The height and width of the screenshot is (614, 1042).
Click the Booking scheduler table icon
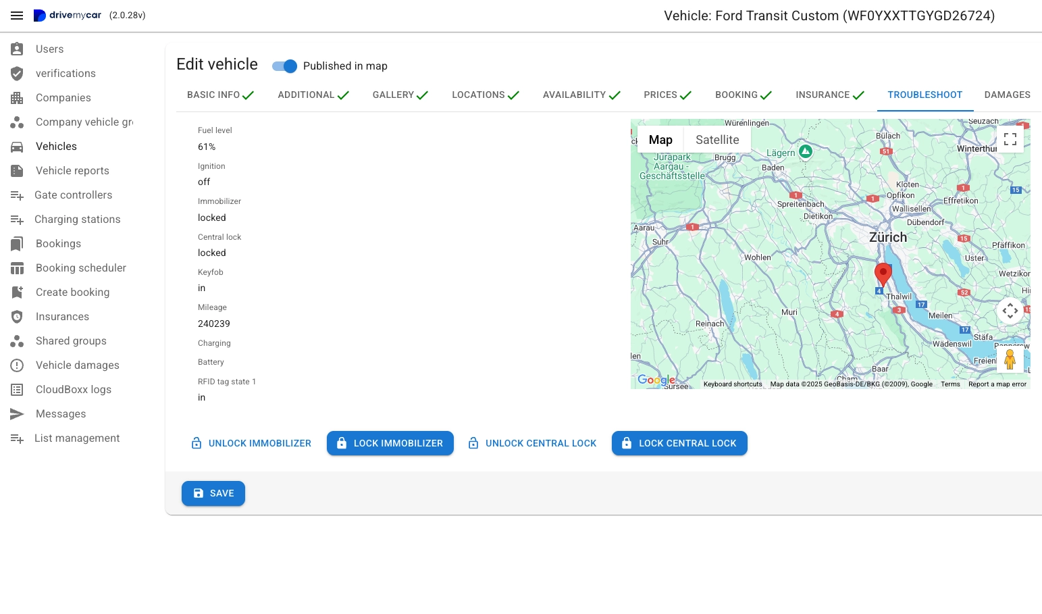coord(17,268)
